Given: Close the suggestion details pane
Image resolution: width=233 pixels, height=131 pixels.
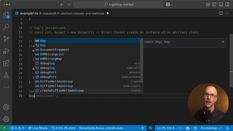Looking at the screenshot, I should point(223,42).
